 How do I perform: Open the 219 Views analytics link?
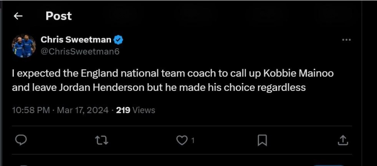(136, 110)
